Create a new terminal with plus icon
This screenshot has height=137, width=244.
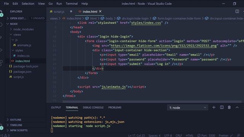[214, 107]
